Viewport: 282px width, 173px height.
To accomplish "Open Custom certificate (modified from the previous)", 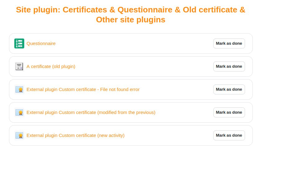I will 91,112.
